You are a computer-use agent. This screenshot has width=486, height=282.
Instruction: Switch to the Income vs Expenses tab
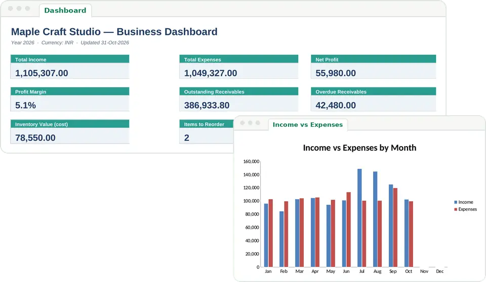tap(308, 125)
